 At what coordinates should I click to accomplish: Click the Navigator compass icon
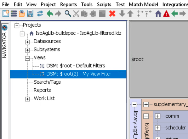[5, 28]
